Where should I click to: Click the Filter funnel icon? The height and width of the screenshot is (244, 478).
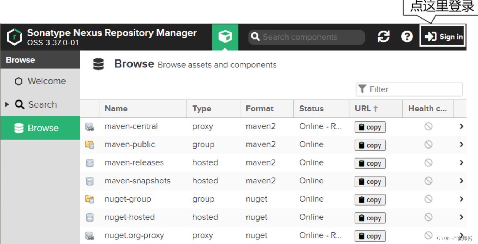coord(362,89)
